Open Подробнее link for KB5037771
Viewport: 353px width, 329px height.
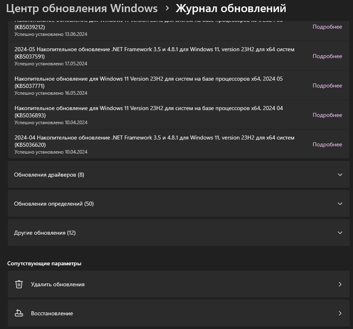click(x=327, y=86)
